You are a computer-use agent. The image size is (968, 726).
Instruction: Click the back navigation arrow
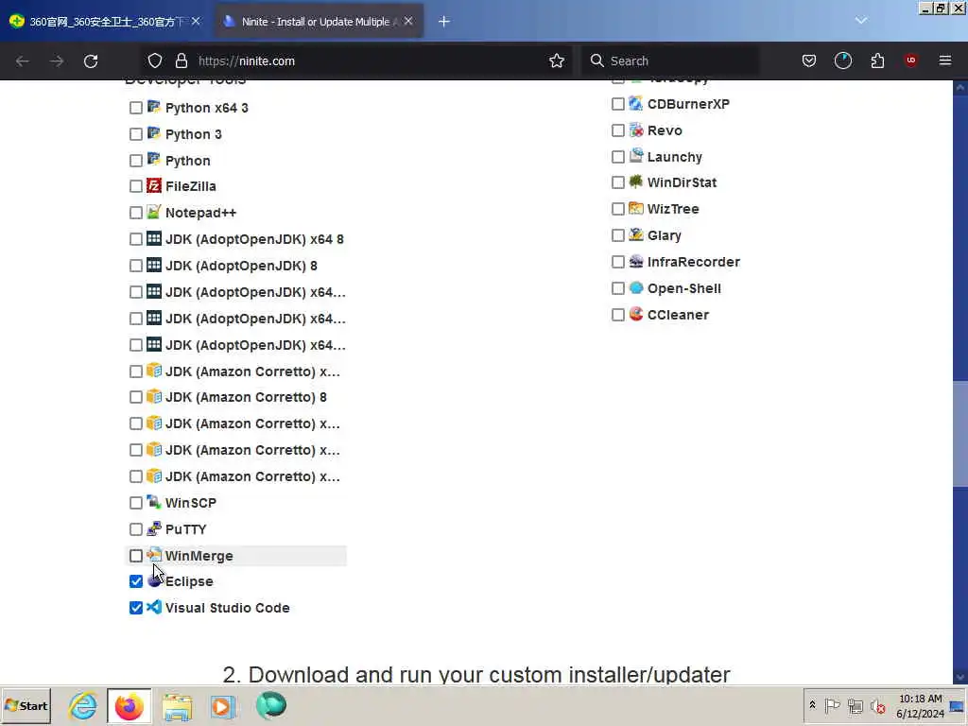[23, 61]
